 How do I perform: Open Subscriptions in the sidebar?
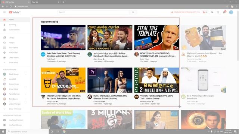pyautogui.click(x=15, y=30)
